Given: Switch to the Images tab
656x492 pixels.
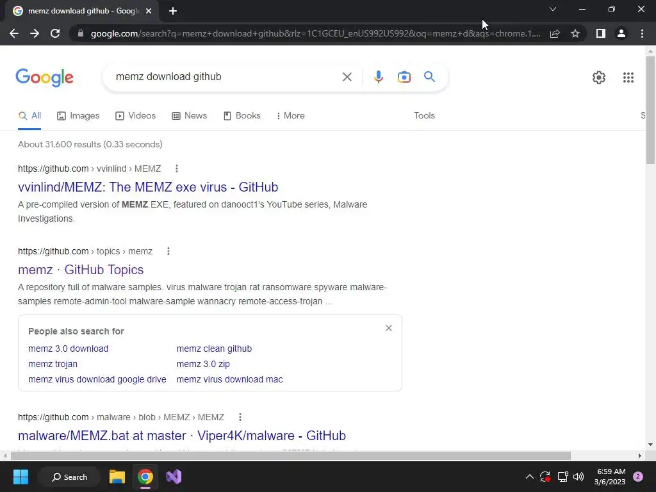Looking at the screenshot, I should coord(78,116).
